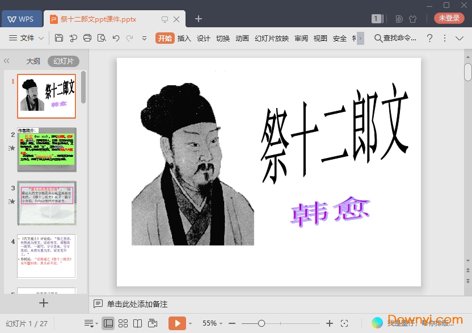This screenshot has width=472, height=333.
Task: Select the 切换 ribbon tab
Action: click(x=223, y=38)
